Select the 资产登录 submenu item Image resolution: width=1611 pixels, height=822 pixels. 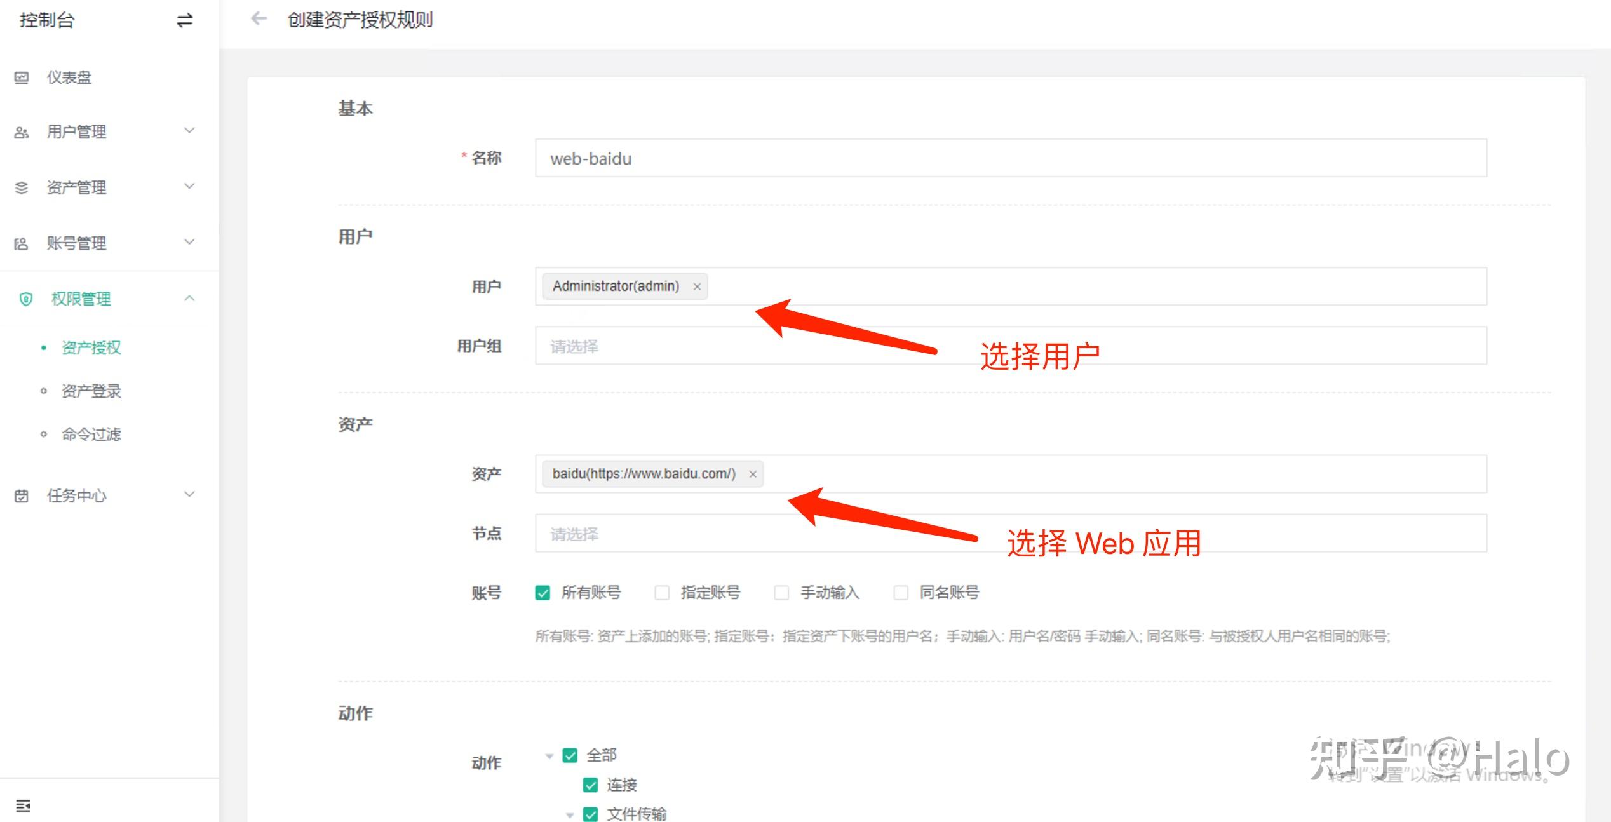(x=91, y=391)
